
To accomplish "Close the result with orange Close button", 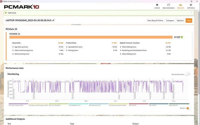I will coord(189,20).
